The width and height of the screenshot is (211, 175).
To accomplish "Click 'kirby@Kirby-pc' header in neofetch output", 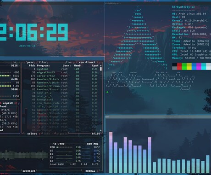I will coord(183,7).
